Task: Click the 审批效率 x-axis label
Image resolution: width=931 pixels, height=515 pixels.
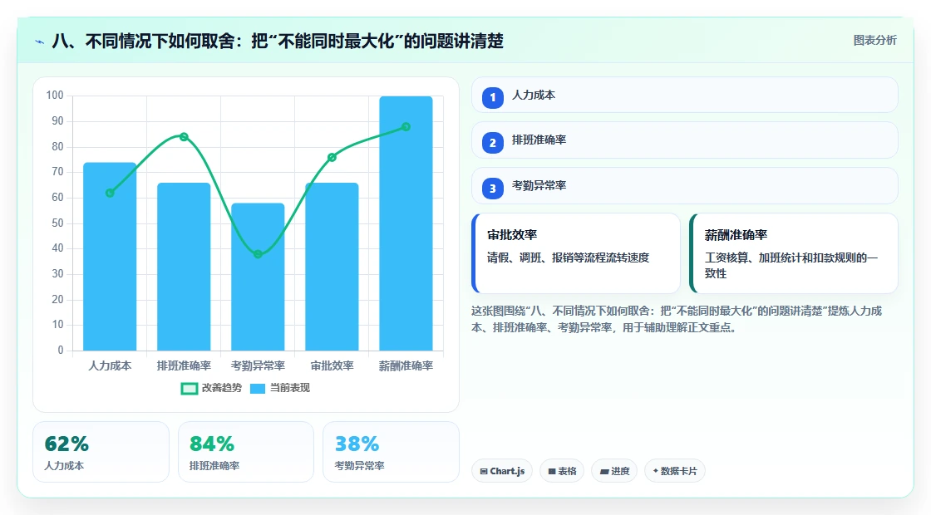Action: pyautogui.click(x=332, y=366)
